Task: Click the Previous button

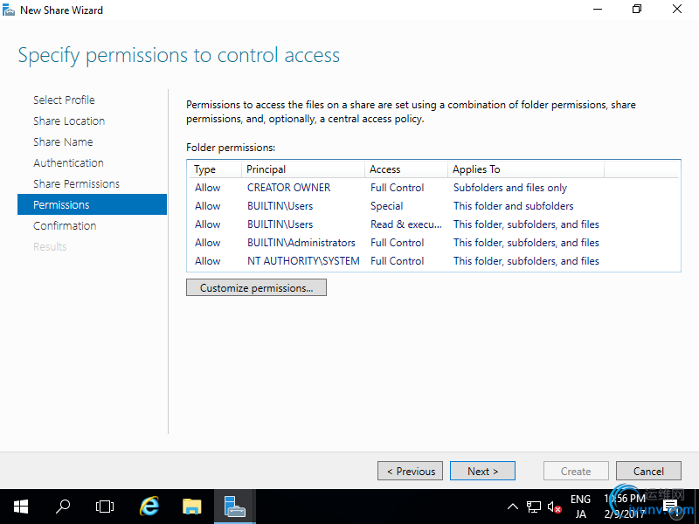Action: [410, 471]
